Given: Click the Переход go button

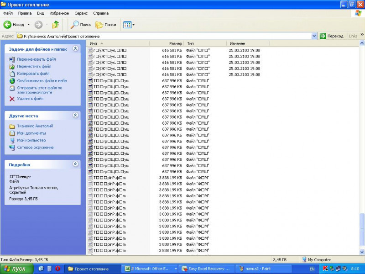Looking at the screenshot, I should pos(332,36).
